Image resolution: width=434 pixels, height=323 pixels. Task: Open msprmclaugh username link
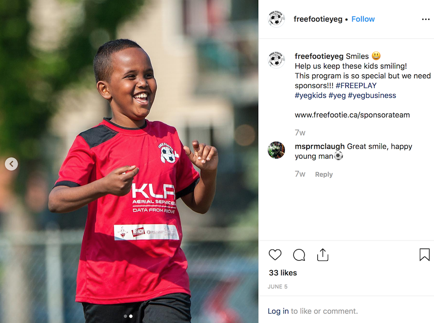click(320, 146)
